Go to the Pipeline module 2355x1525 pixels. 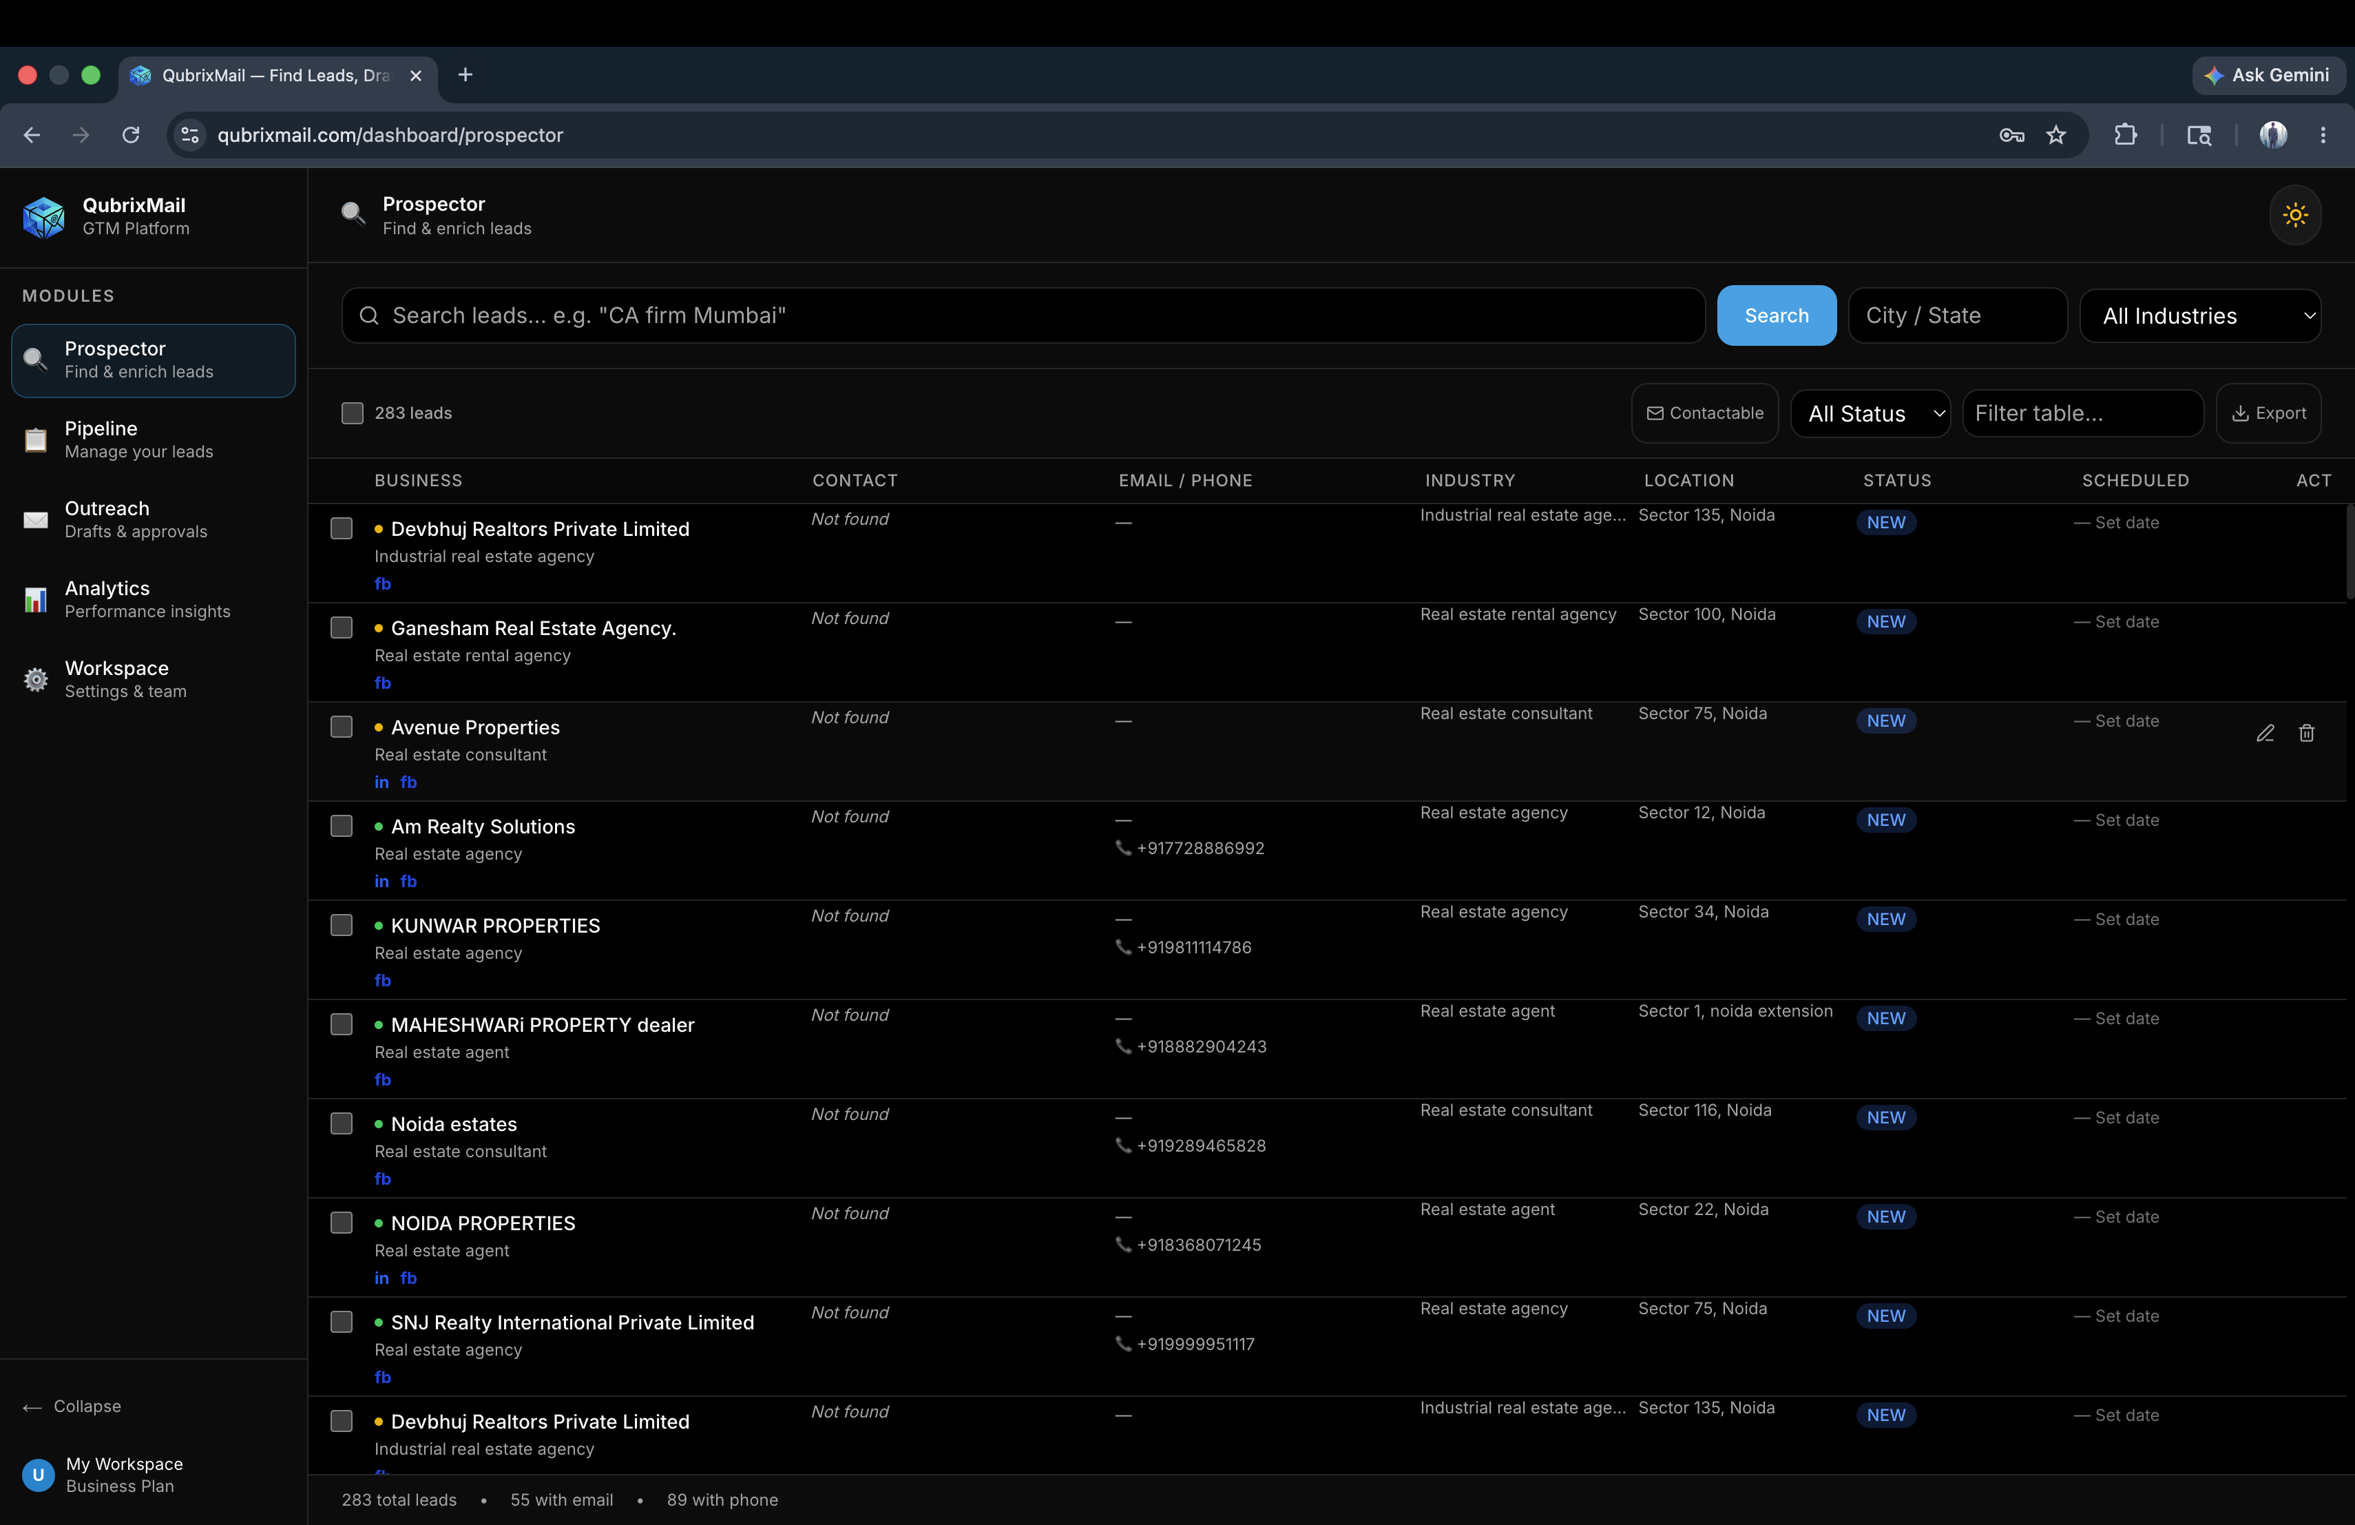[154, 439]
